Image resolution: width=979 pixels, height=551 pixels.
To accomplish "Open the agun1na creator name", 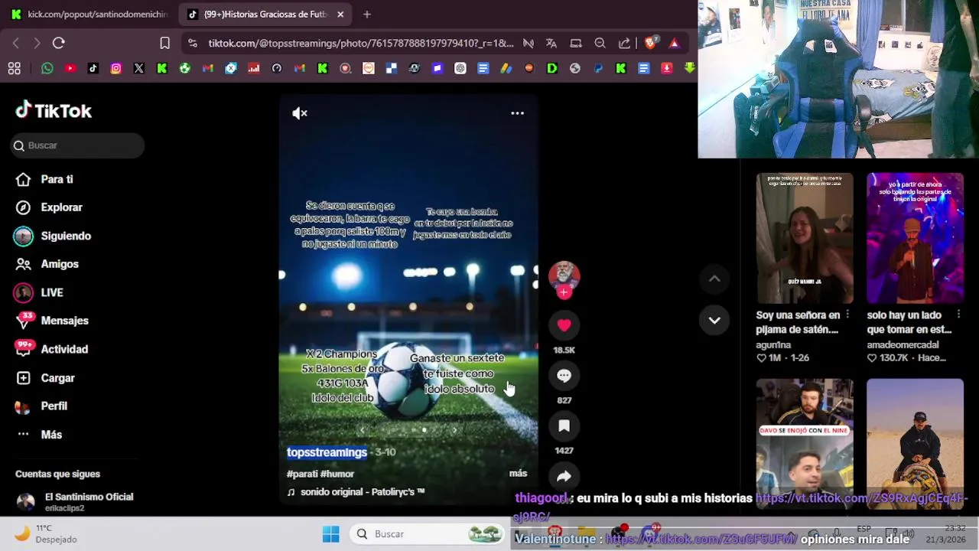I will [773, 345].
